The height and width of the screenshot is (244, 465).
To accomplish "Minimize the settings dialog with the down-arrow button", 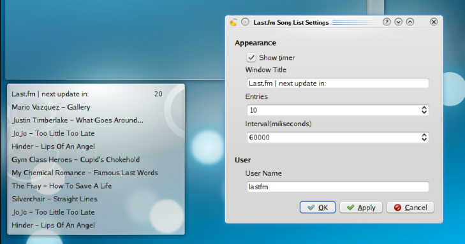I will coord(398,22).
